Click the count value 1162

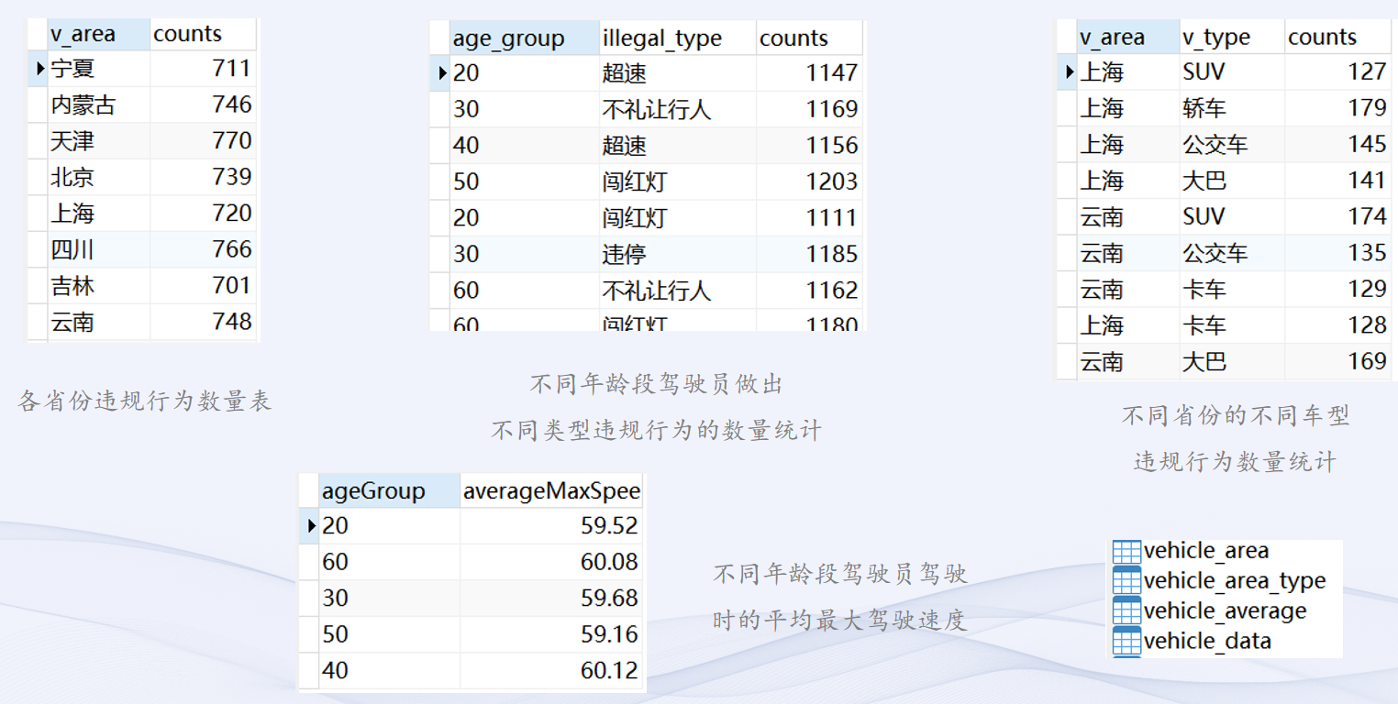tap(831, 291)
